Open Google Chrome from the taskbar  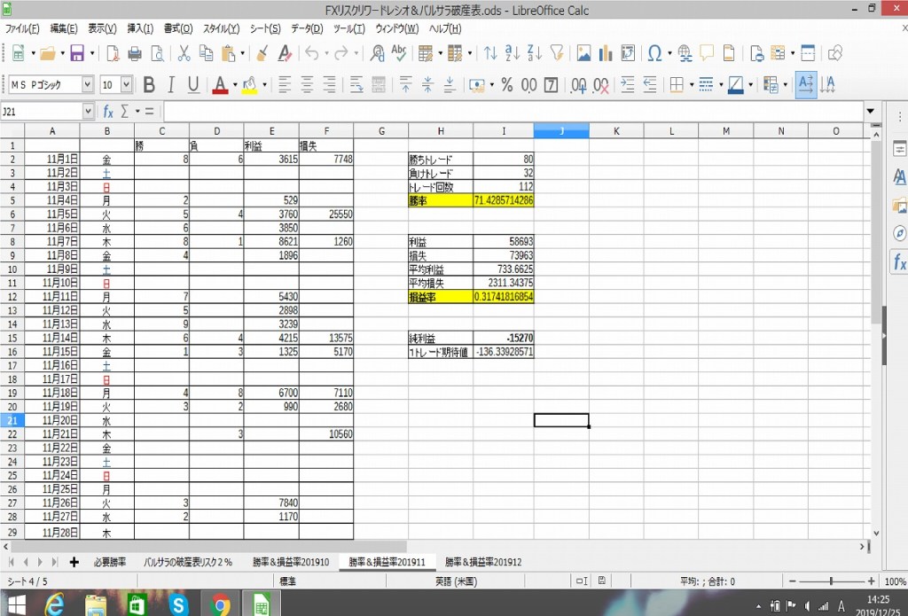pyautogui.click(x=220, y=604)
